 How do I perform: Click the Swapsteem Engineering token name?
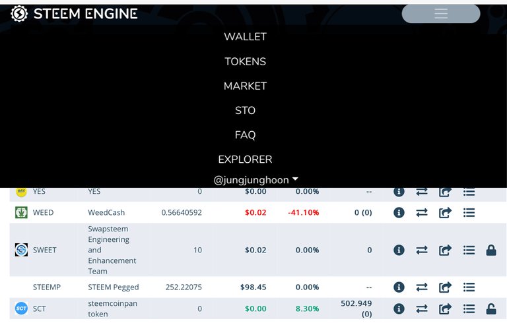click(112, 250)
